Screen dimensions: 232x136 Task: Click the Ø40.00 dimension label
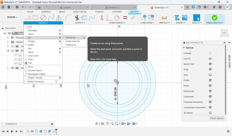pyautogui.click(x=115, y=93)
